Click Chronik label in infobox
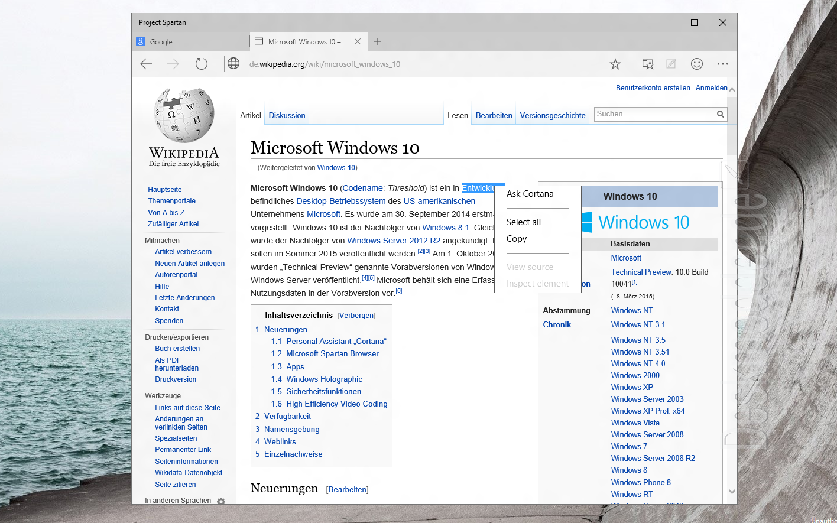837x523 pixels. click(x=557, y=324)
